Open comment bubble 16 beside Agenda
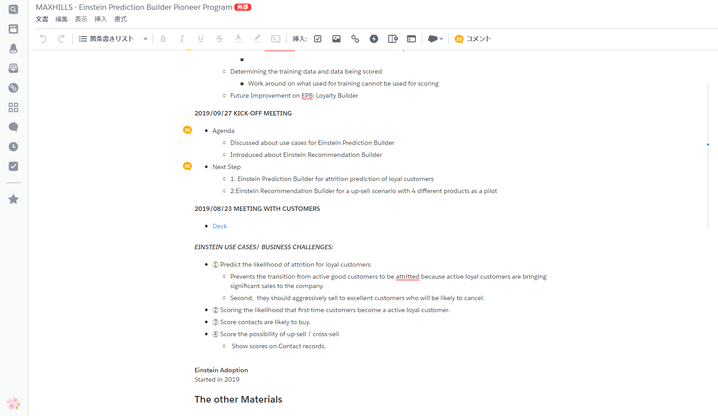 click(x=187, y=130)
